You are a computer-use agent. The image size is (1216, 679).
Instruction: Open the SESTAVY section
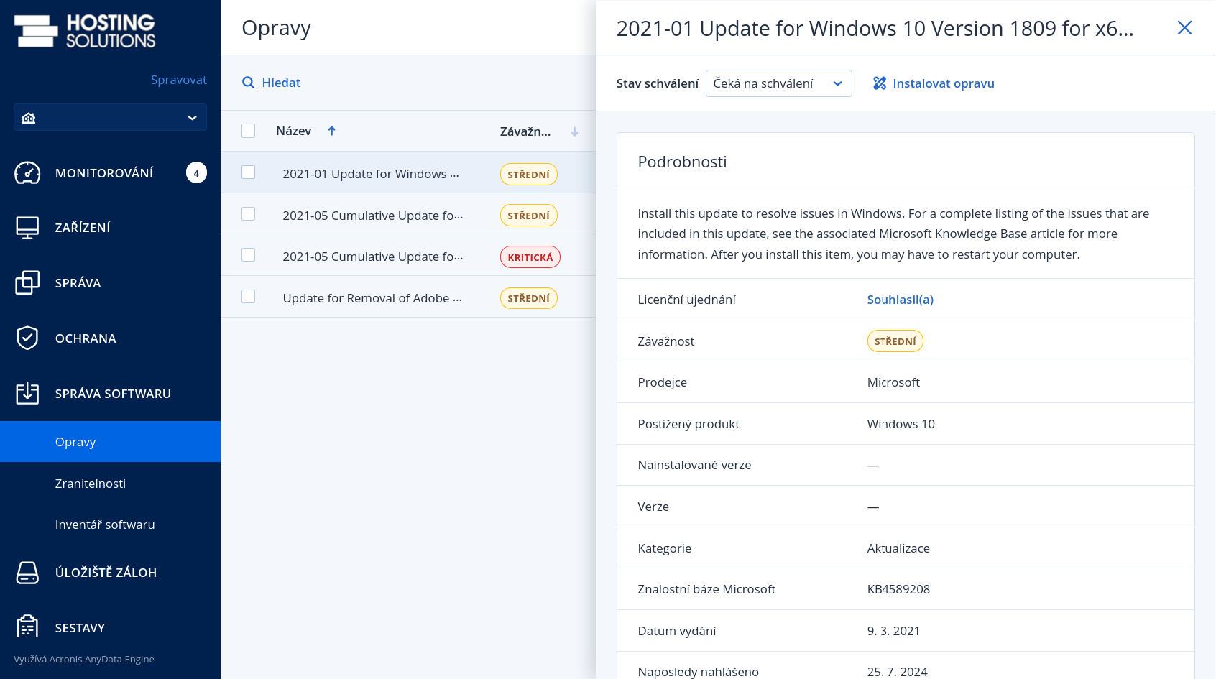(110, 628)
